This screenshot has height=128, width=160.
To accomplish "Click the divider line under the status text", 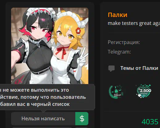I will click(134, 33).
